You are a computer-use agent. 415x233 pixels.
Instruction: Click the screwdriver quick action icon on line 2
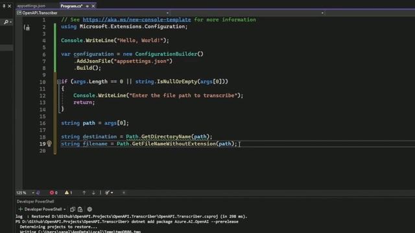(27, 27)
